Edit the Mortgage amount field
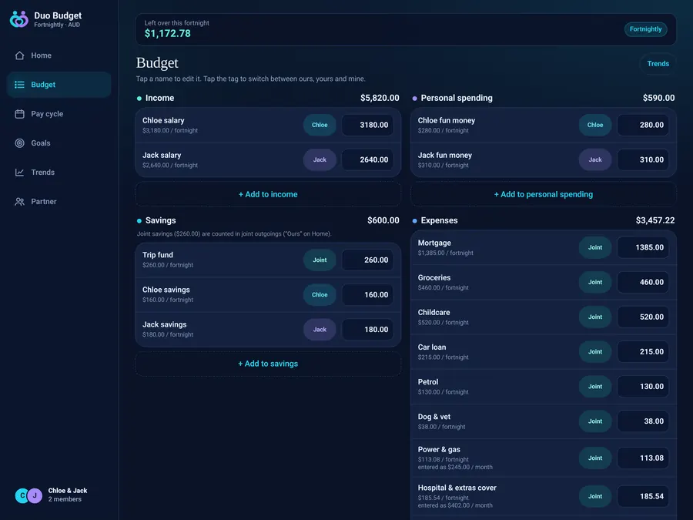 click(x=643, y=247)
